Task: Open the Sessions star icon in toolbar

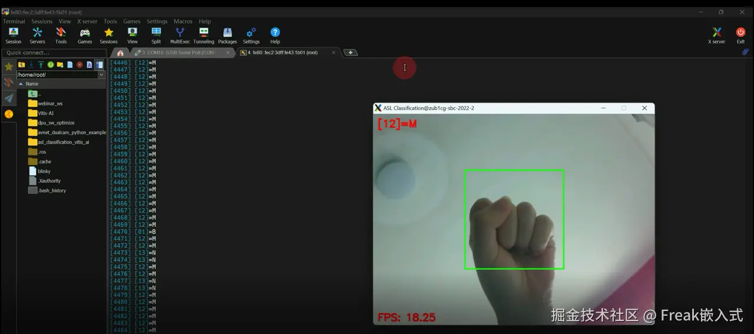Action: point(108,35)
